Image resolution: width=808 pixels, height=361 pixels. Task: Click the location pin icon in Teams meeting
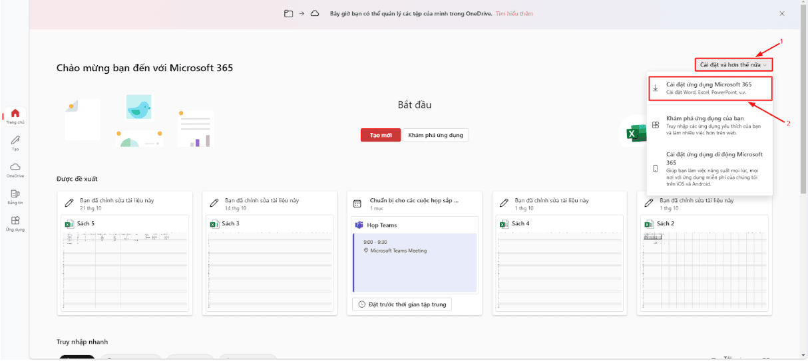click(366, 251)
